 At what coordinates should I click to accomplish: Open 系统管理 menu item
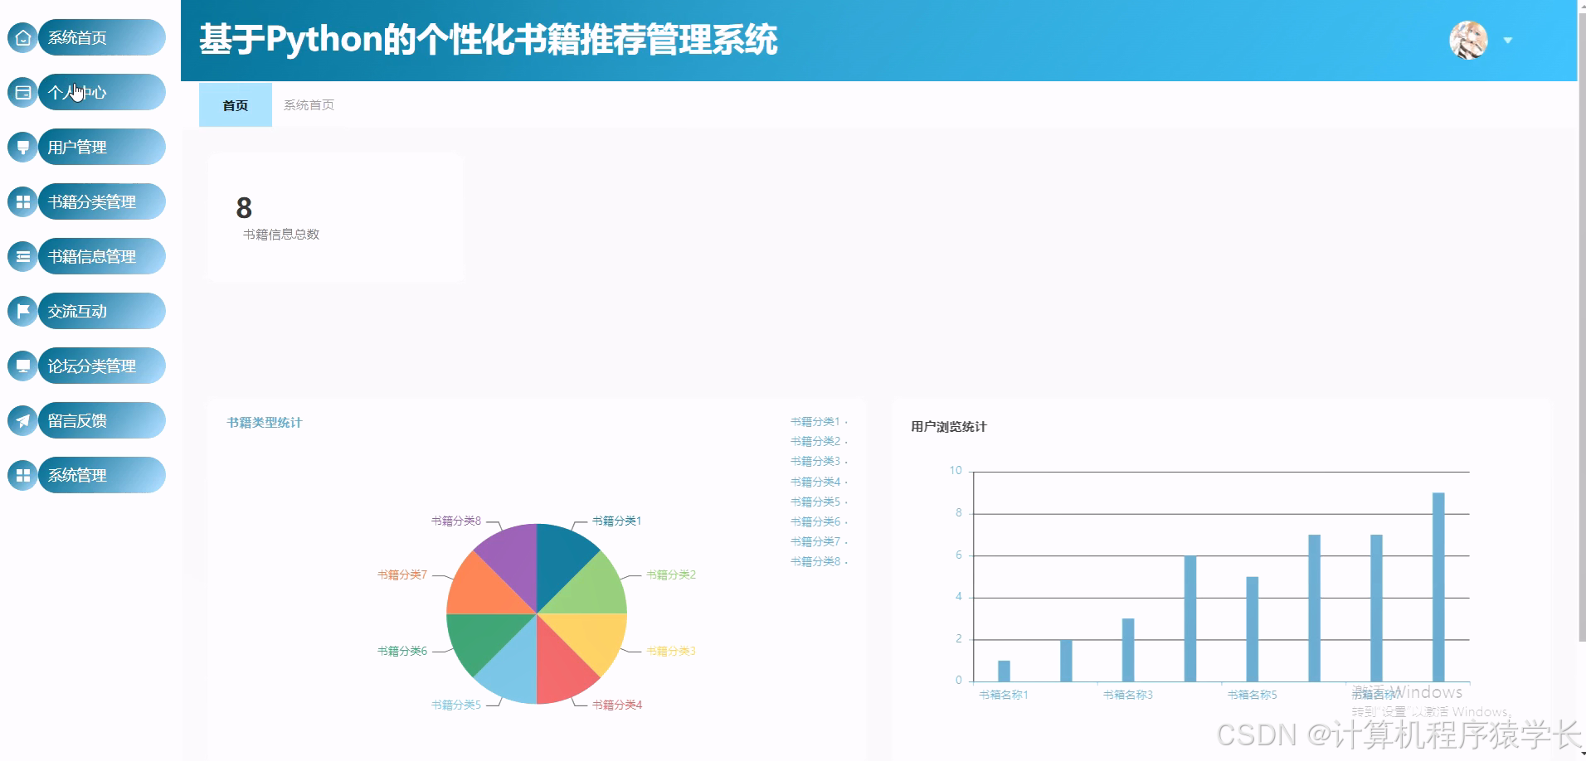click(x=101, y=475)
